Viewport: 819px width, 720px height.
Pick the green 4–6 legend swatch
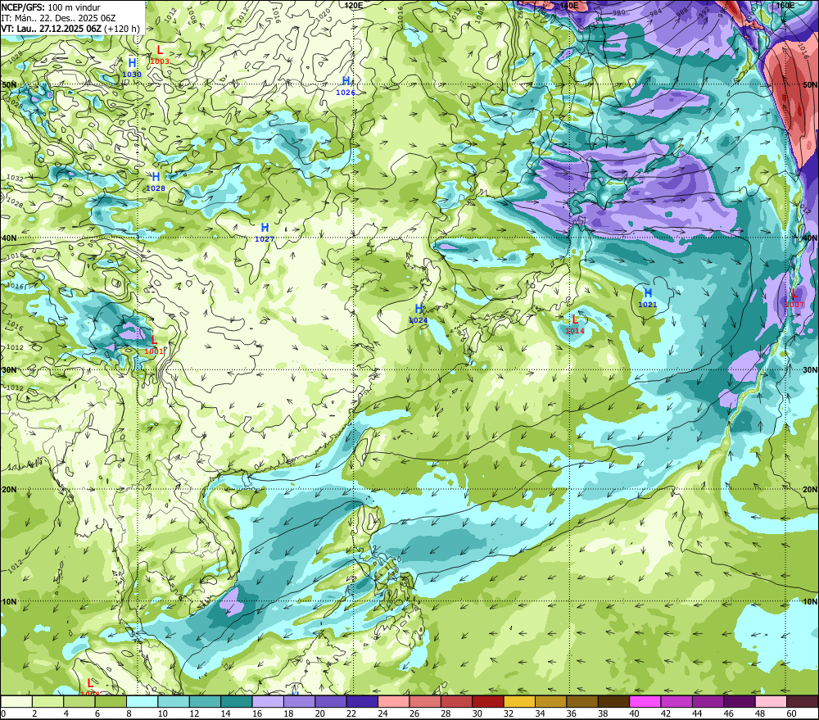[x=79, y=702]
